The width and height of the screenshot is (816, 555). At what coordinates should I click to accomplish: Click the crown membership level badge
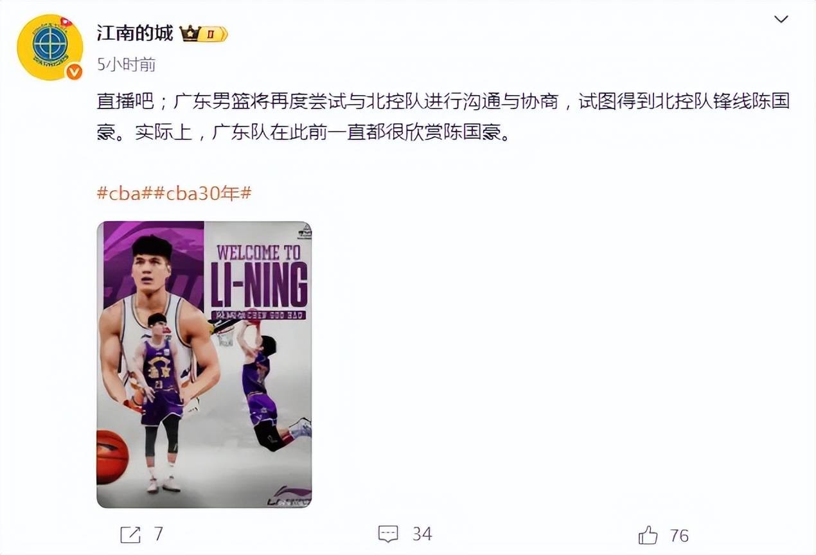(x=204, y=33)
